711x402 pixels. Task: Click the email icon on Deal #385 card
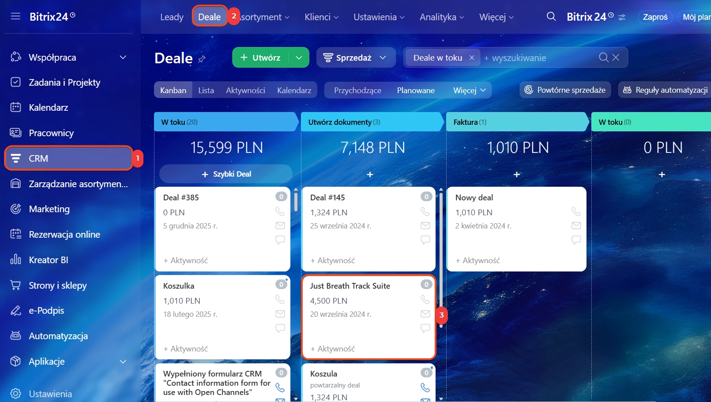point(280,225)
